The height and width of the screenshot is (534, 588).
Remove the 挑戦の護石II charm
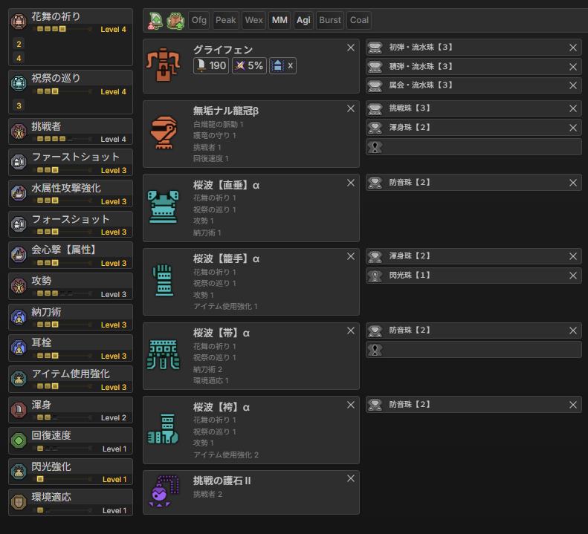coord(351,478)
